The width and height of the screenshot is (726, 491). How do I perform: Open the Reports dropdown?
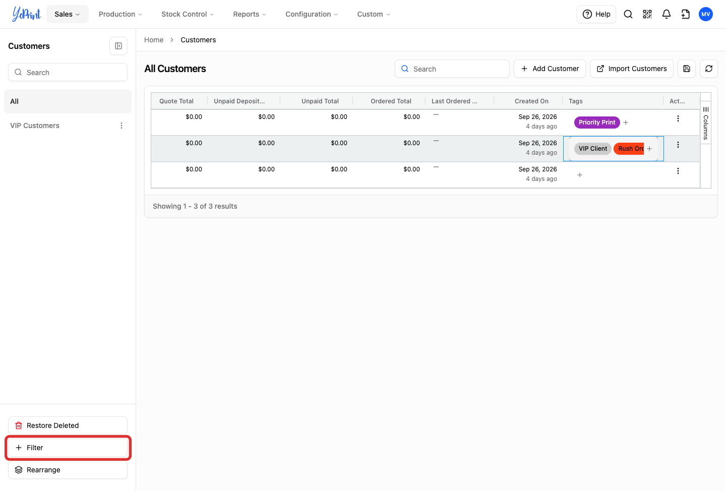(250, 14)
